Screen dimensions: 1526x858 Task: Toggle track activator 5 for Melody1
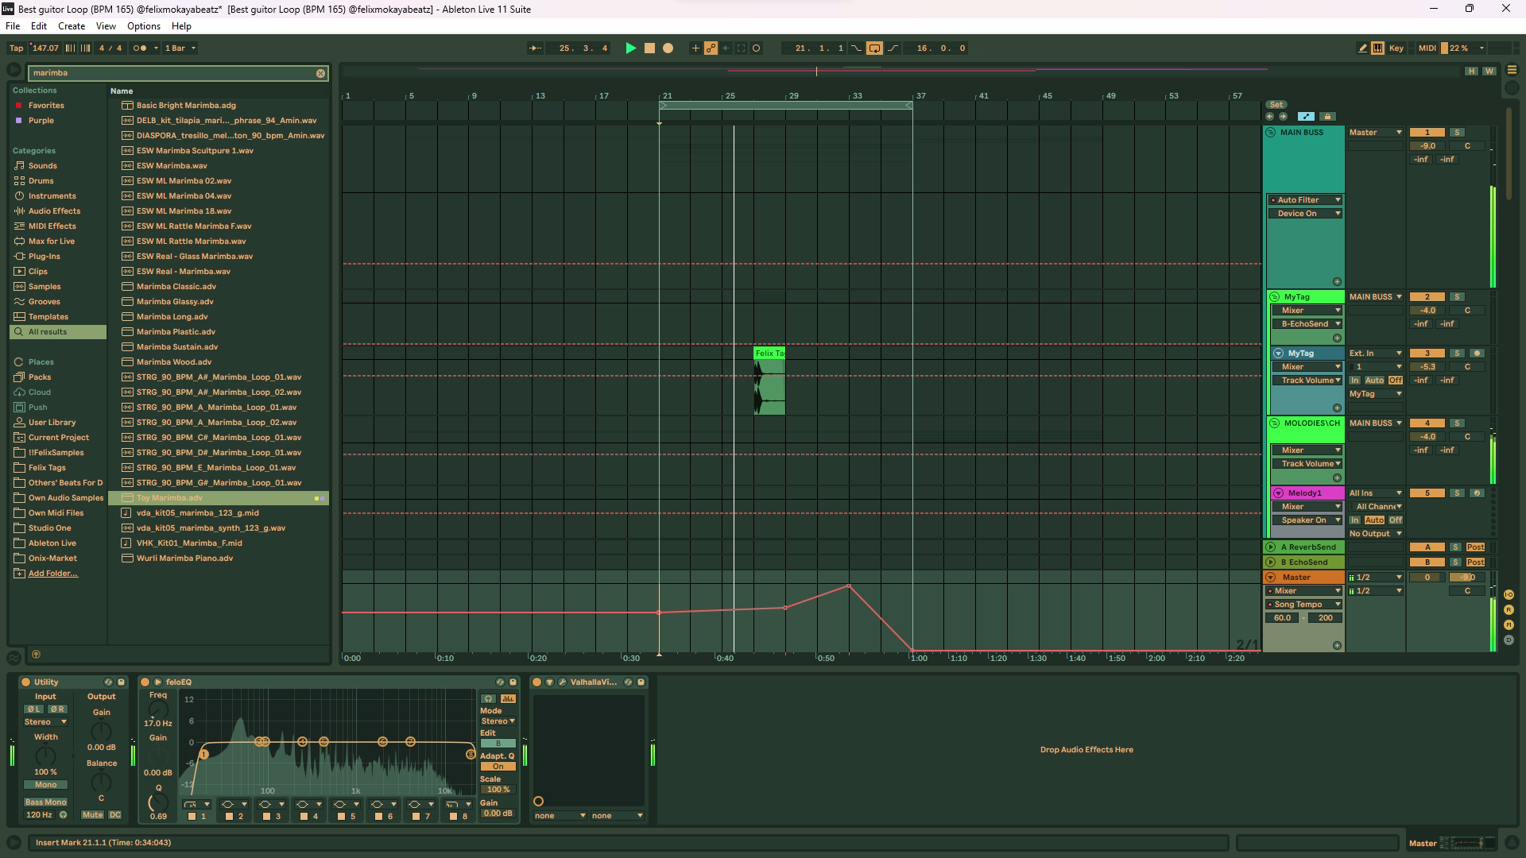pyautogui.click(x=1427, y=493)
